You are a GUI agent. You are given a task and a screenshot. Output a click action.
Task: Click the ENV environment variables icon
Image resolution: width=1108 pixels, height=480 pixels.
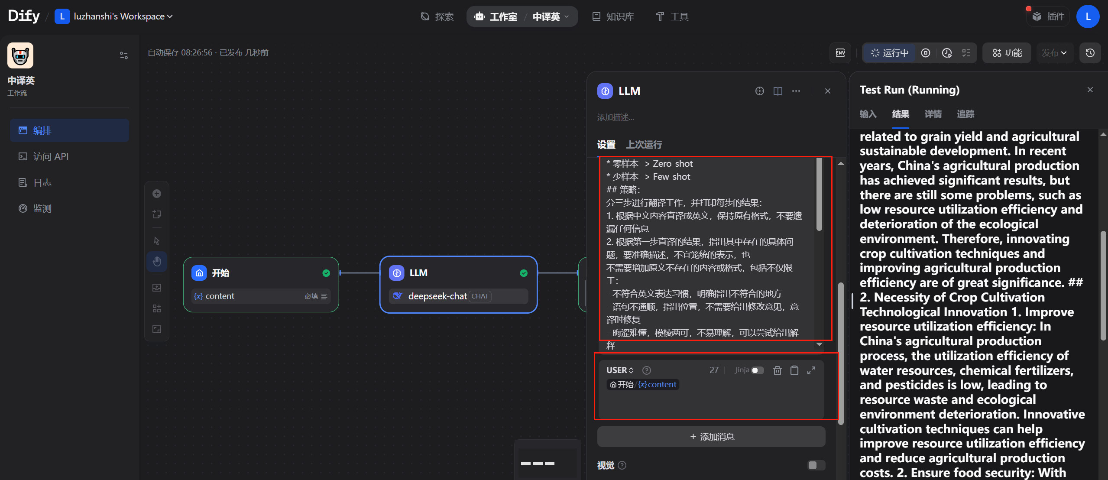point(840,53)
